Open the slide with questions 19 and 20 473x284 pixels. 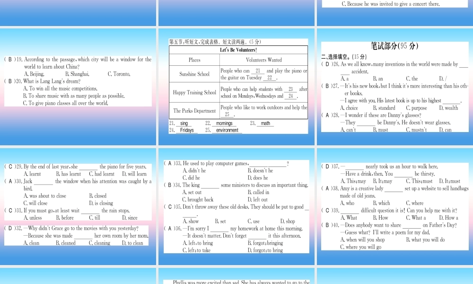click(x=78, y=87)
